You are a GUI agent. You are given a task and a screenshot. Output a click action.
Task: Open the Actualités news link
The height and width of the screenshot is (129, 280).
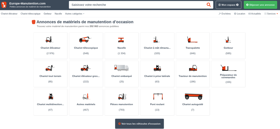(x=255, y=14)
